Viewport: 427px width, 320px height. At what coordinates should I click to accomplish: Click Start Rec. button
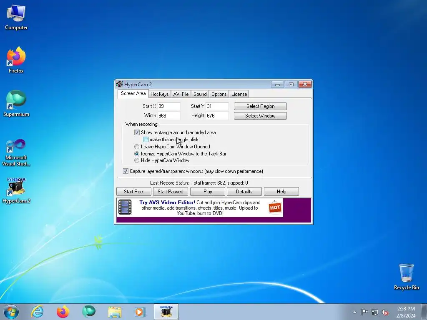pyautogui.click(x=134, y=192)
